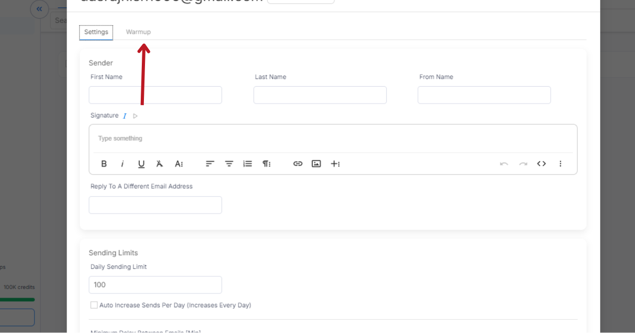Click the signature Type something area
The width and height of the screenshot is (635, 333).
333,138
